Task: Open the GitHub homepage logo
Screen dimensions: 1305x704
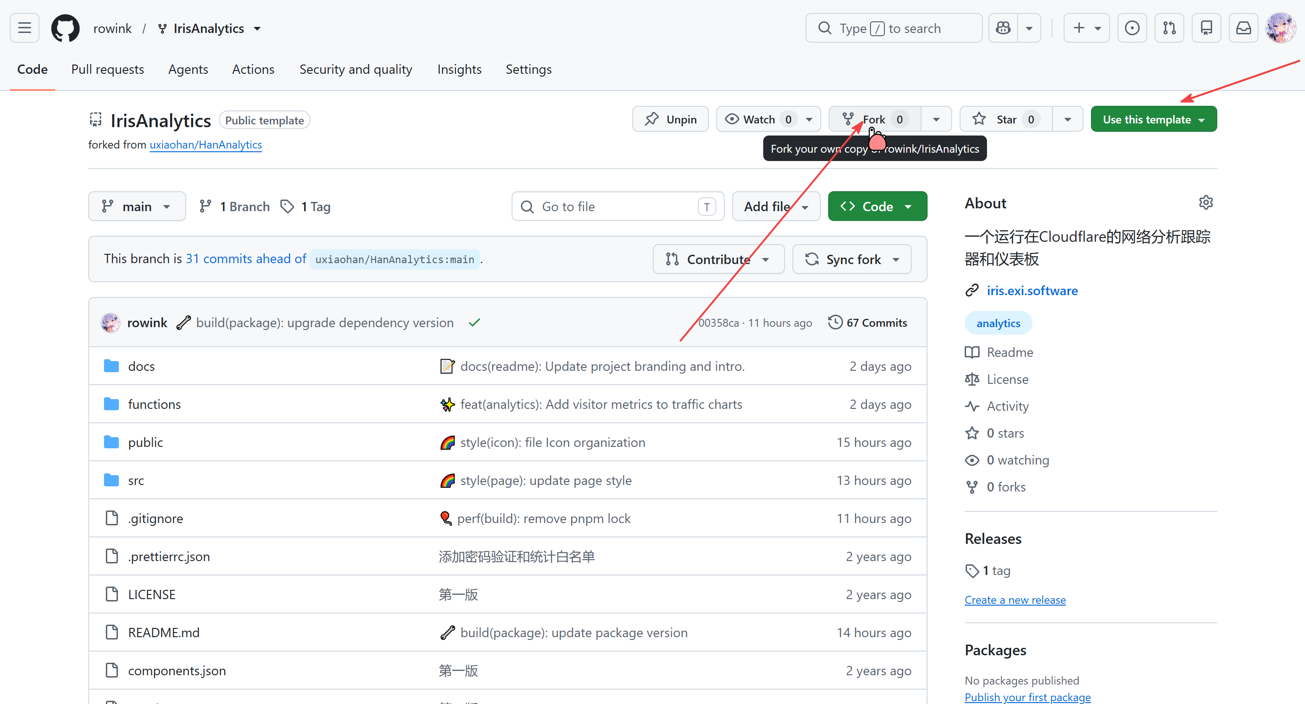Action: 65,28
